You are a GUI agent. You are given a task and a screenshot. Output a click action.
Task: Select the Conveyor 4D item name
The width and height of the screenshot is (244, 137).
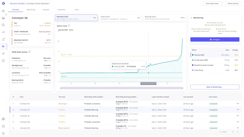pos(25,128)
